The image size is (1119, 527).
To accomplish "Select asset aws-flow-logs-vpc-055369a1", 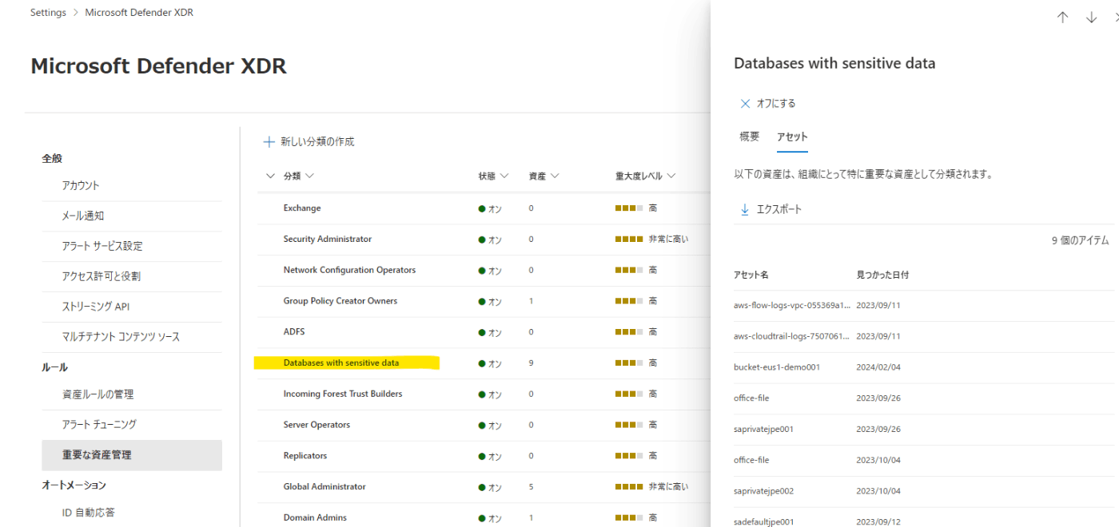I will tap(792, 306).
